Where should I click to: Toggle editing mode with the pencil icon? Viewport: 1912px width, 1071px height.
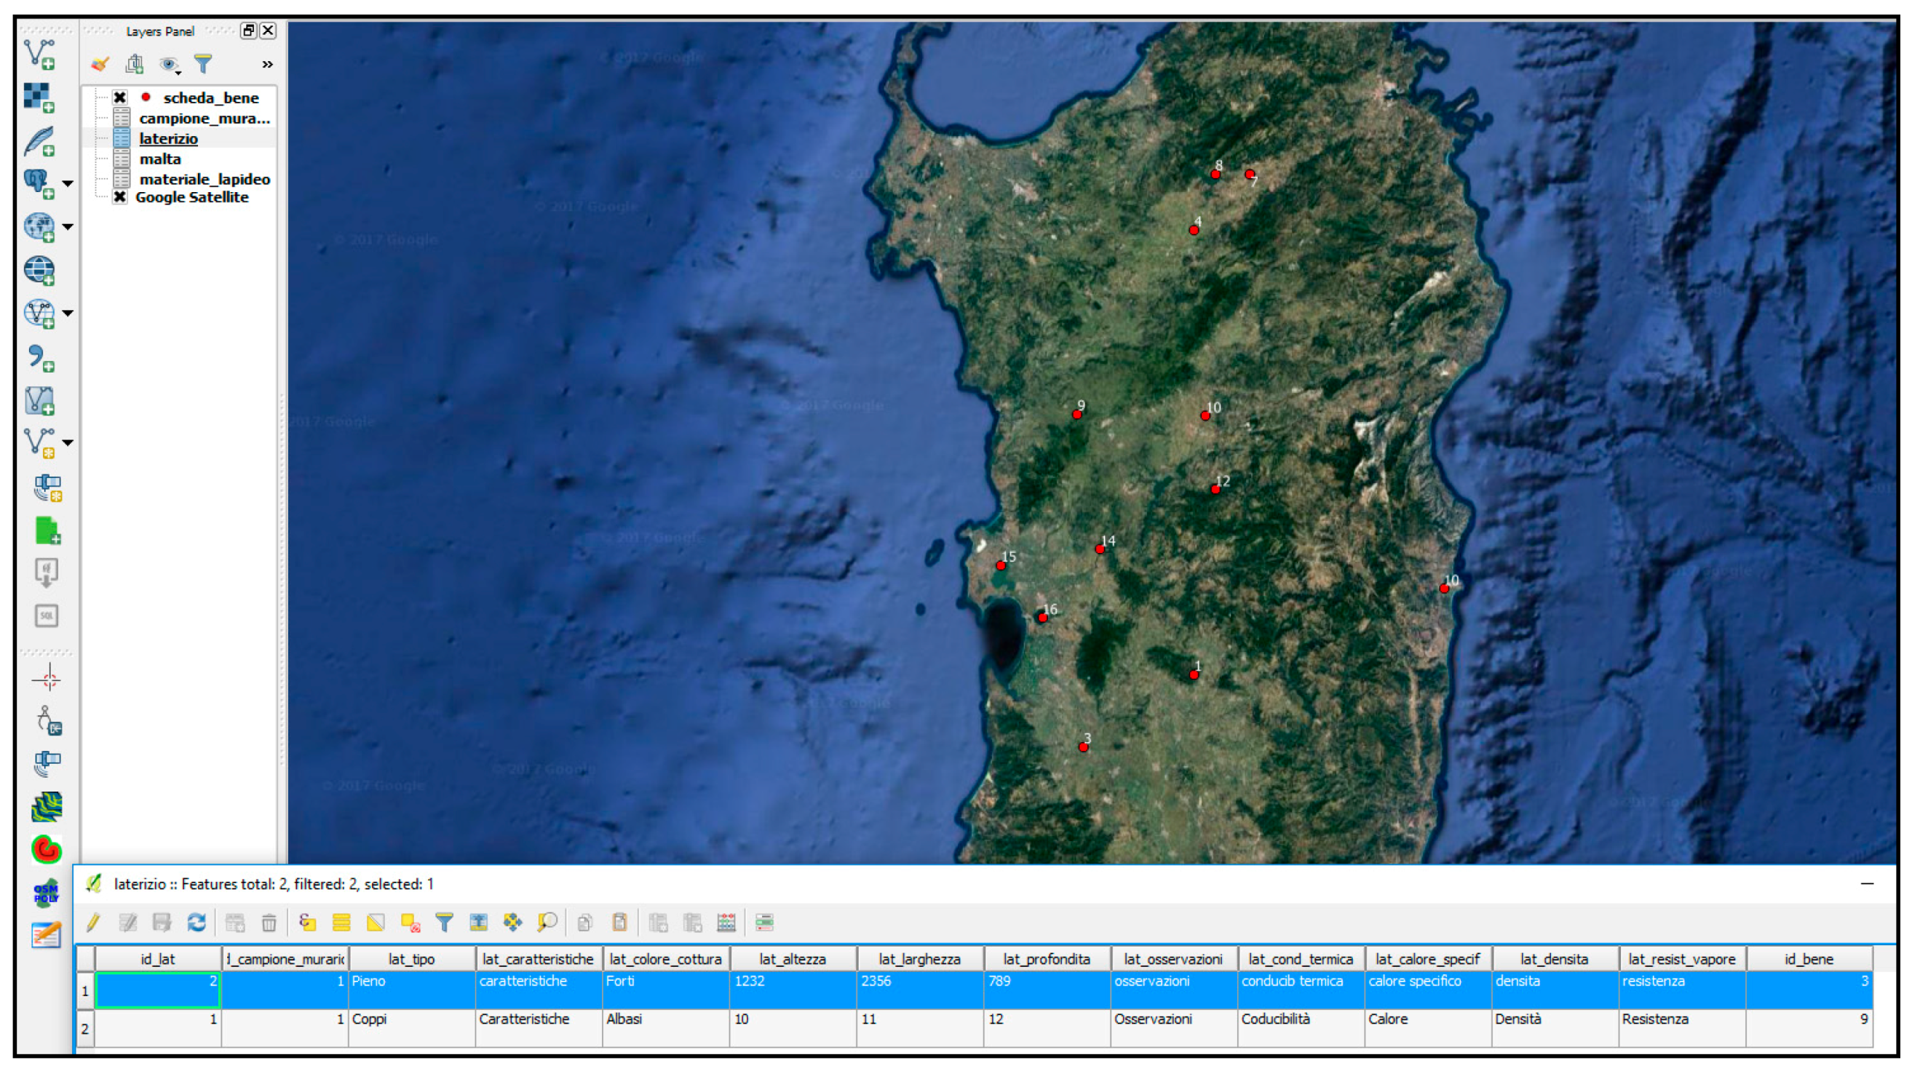[92, 923]
